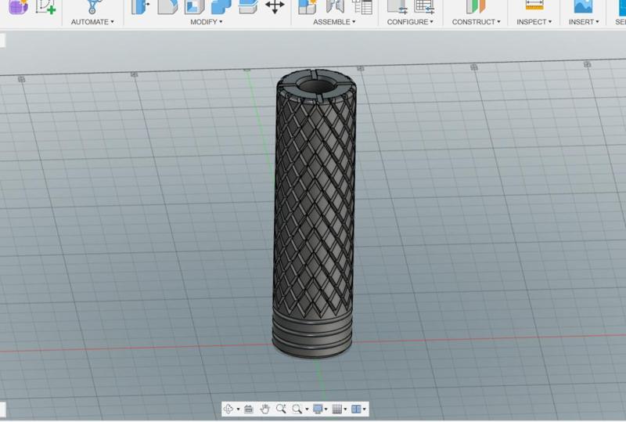Click the Zoom Window/Fit magnifier icon
626x422 pixels.
pyautogui.click(x=297, y=409)
